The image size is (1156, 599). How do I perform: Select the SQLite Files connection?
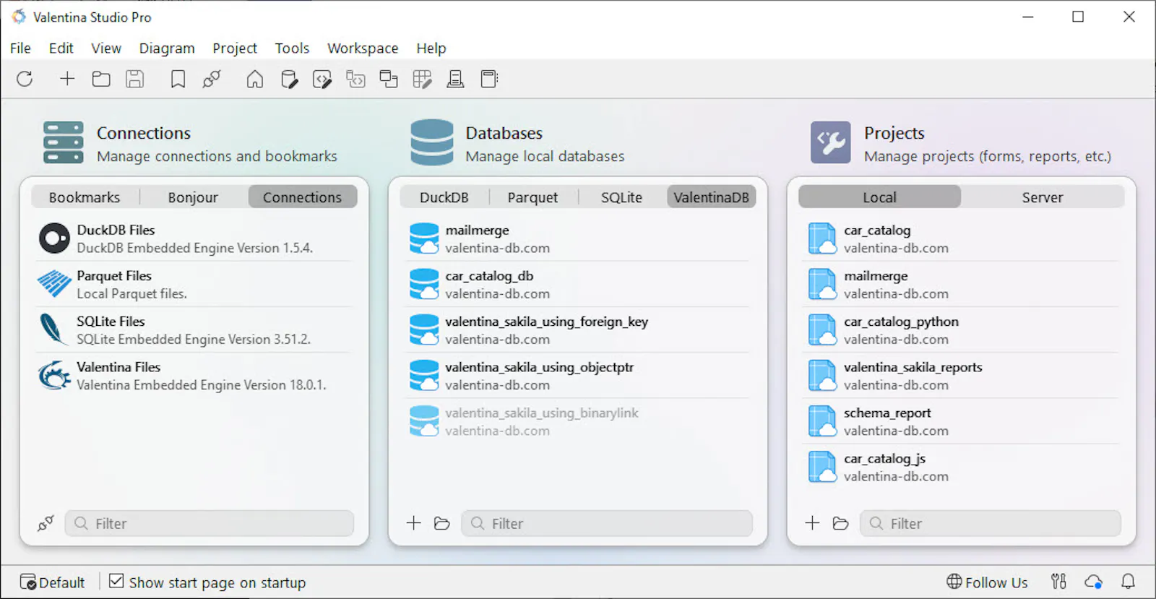coord(194,329)
